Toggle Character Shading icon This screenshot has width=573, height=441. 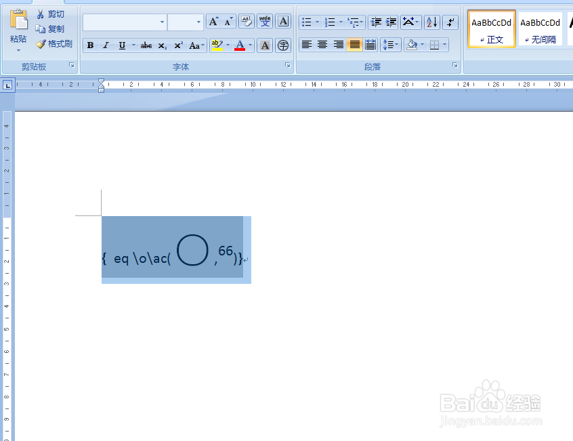pyautogui.click(x=265, y=45)
